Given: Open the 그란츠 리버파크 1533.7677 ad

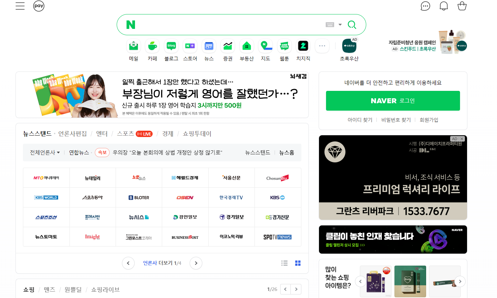Looking at the screenshot, I should point(393,178).
